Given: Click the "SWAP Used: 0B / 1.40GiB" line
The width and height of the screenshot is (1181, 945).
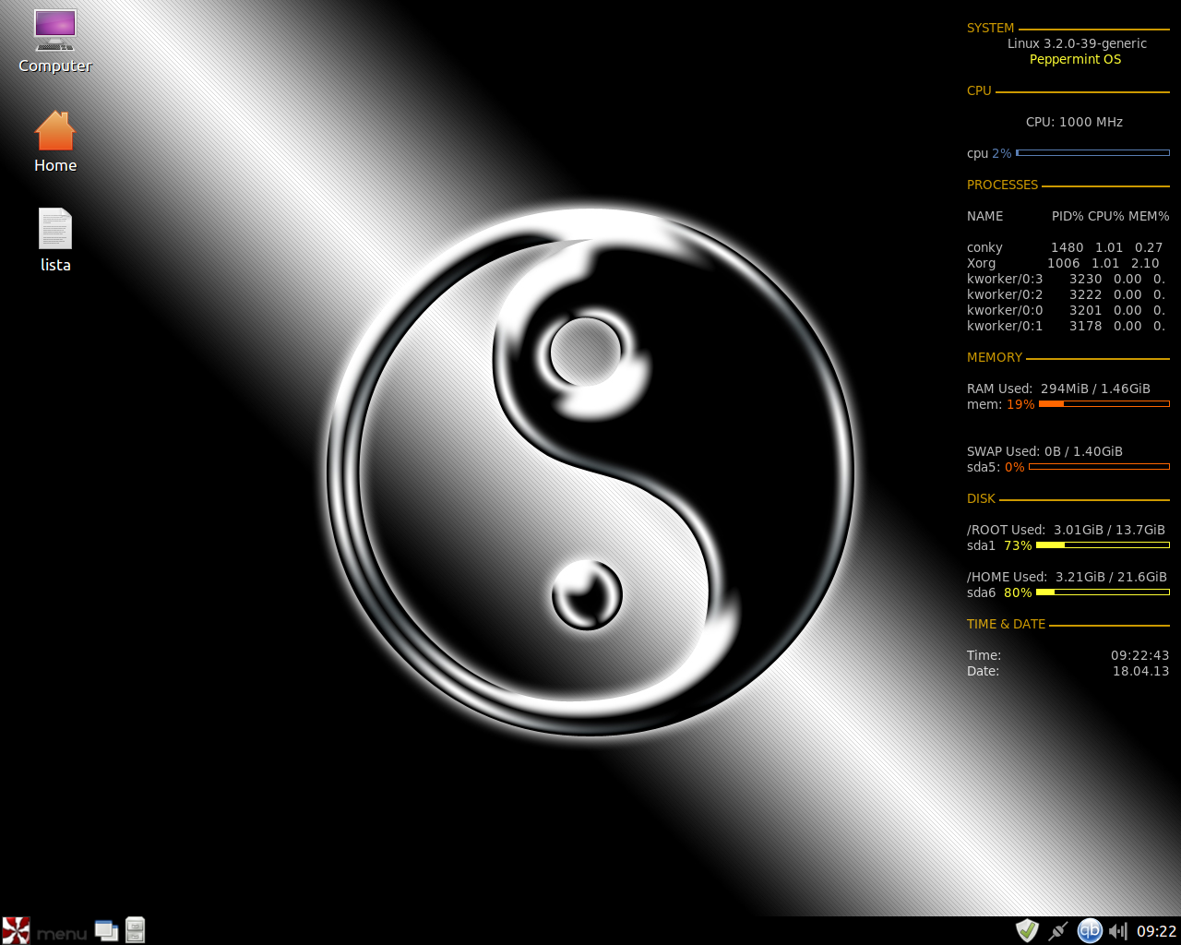Looking at the screenshot, I should 1044,451.
